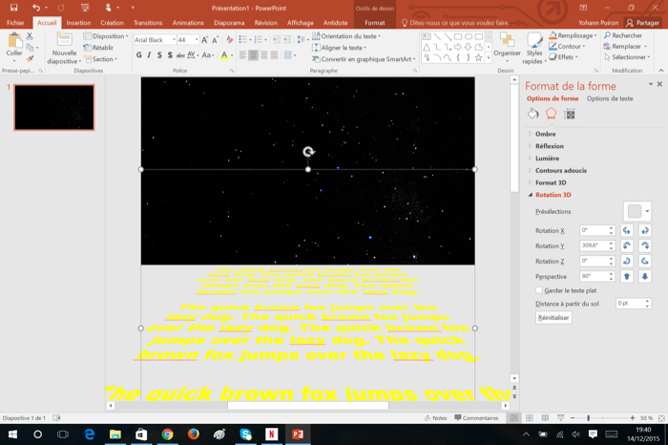
Task: Open Netflix from the taskbar
Action: 271,434
